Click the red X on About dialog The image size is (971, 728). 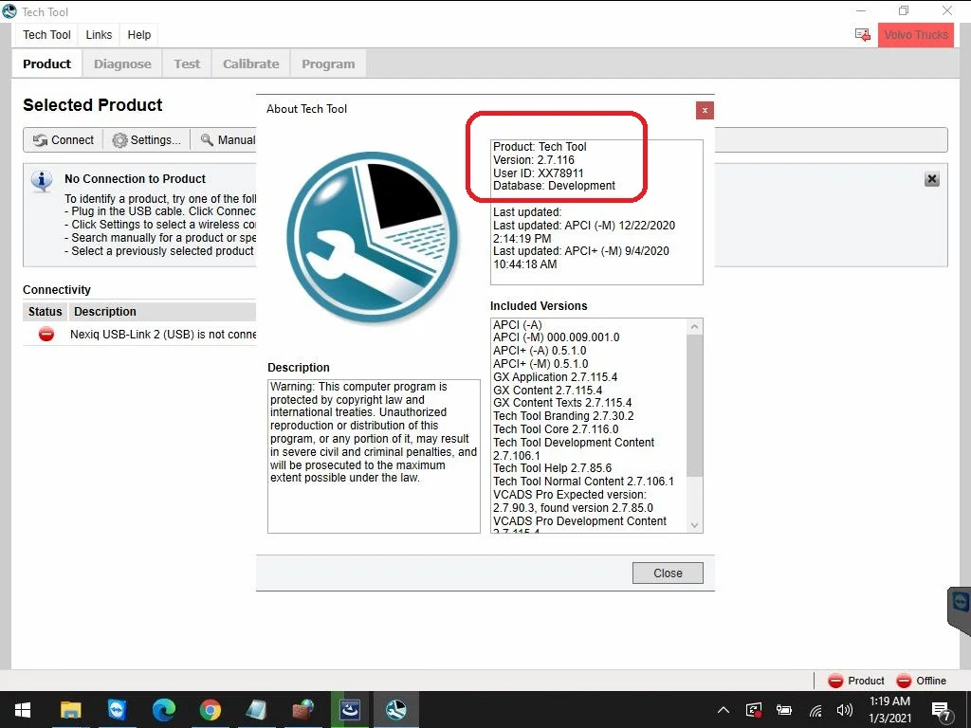[x=705, y=110]
